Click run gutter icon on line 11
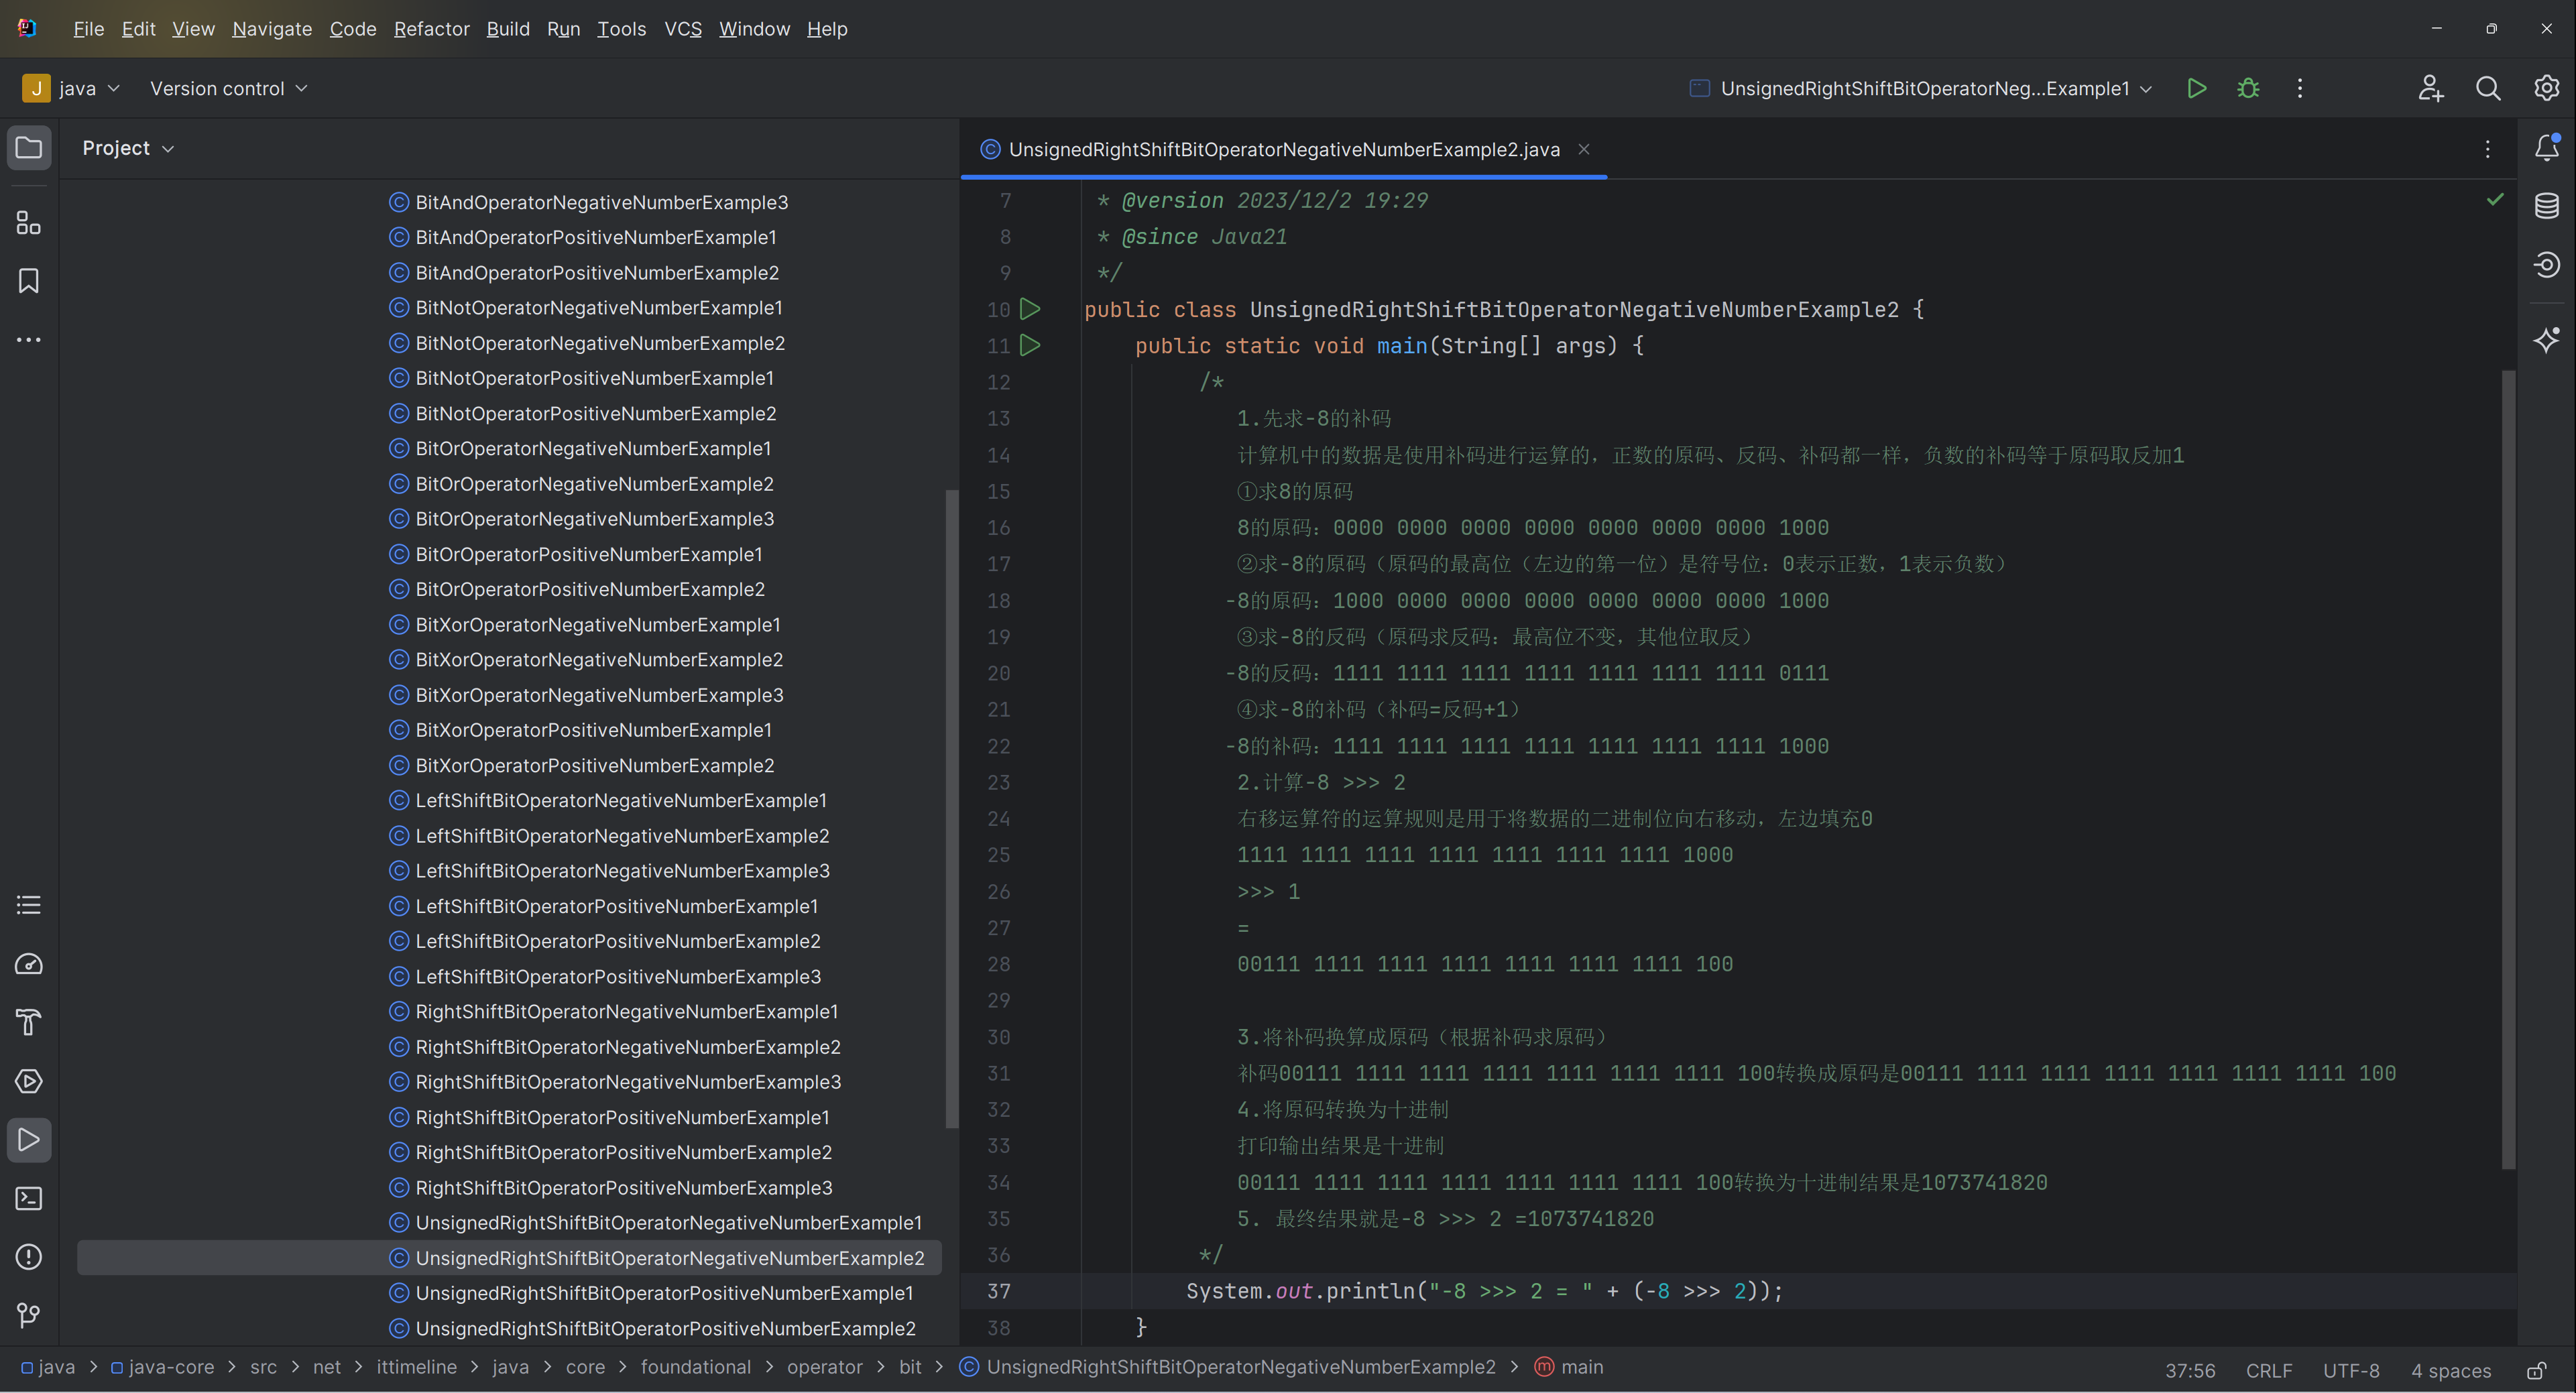This screenshot has height=1393, width=2576. 1030,345
